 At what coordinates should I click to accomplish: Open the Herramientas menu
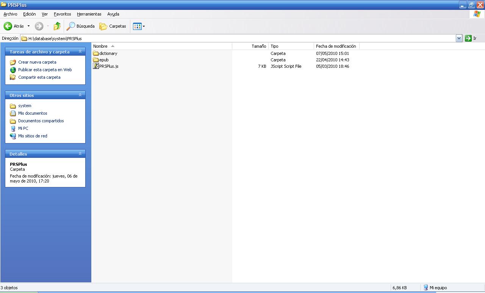(89, 14)
